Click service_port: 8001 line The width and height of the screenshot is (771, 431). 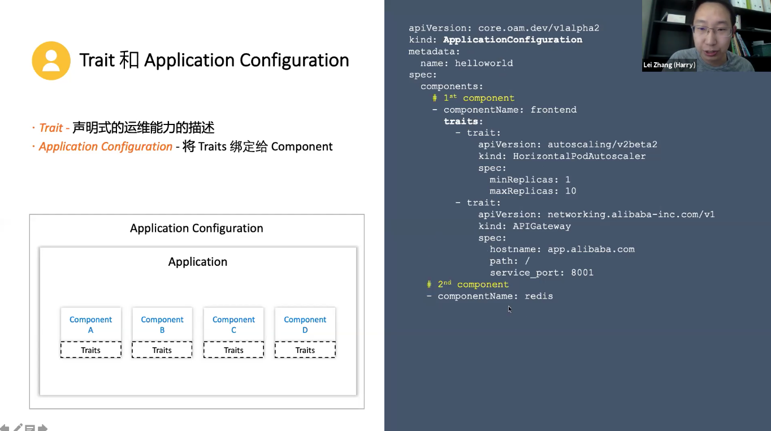[x=542, y=273]
